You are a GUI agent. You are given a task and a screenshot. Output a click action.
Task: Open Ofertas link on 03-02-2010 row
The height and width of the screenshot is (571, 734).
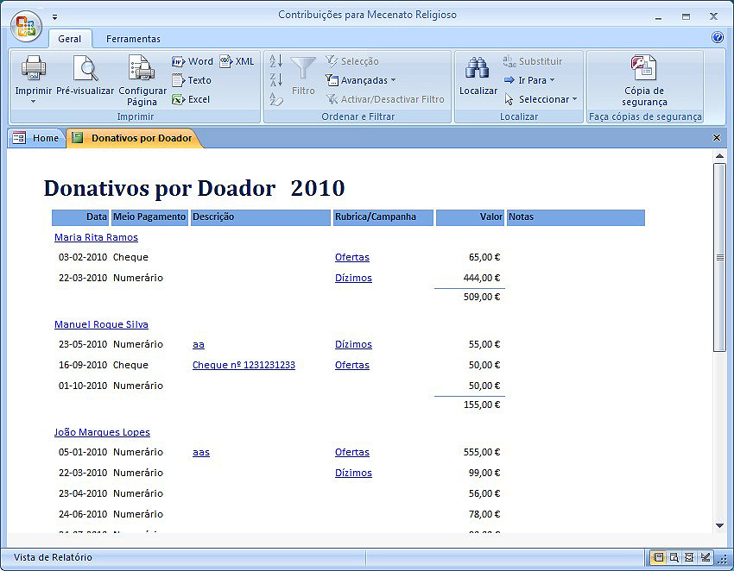coord(352,257)
